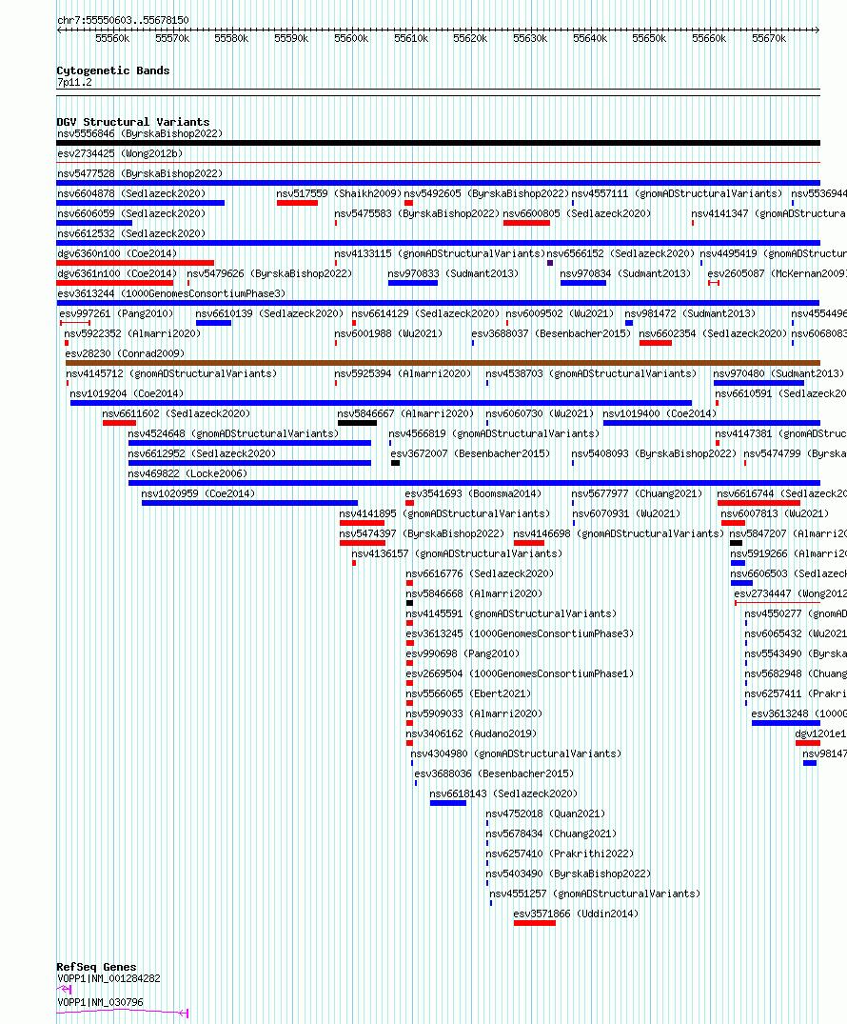Select the nsv6257410 (Prakrithi2022) label
The width and height of the screenshot is (847, 1024).
pos(560,853)
